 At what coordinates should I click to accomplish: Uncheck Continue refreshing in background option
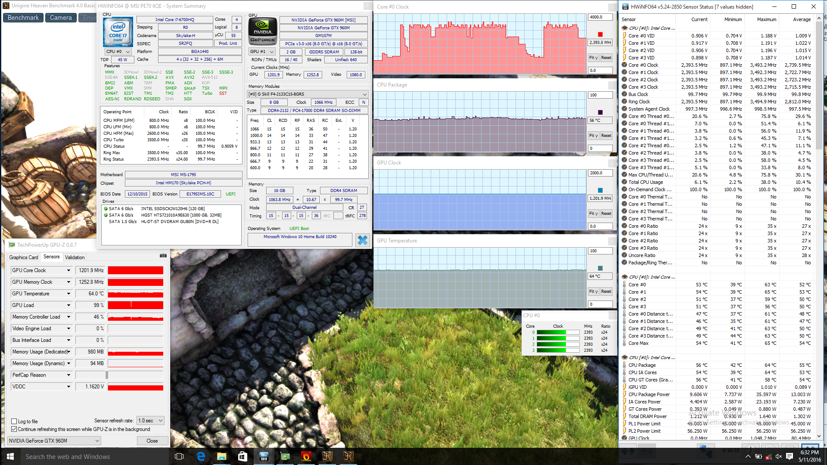tap(14, 429)
